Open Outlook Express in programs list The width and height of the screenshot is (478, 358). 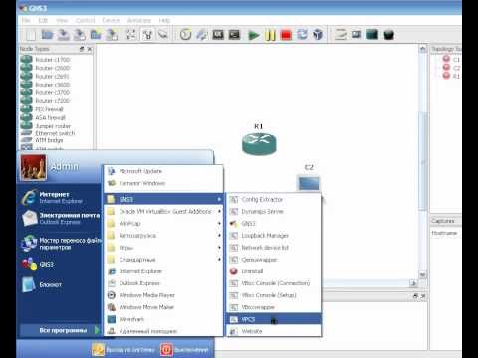[163, 283]
